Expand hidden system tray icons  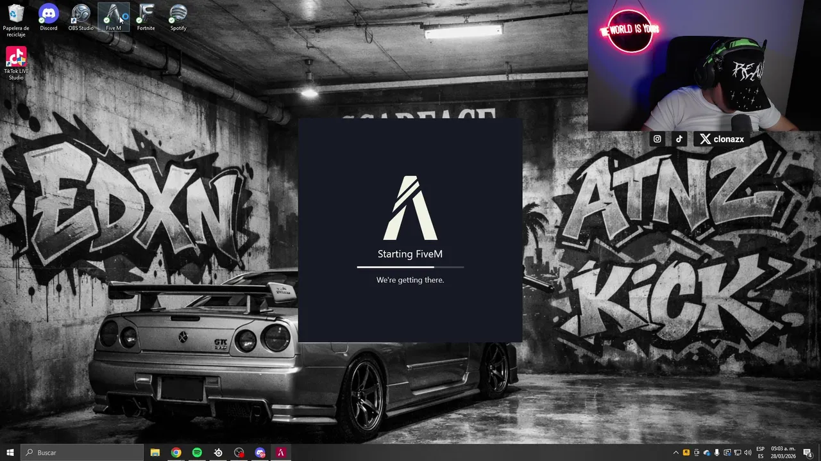[x=675, y=453]
